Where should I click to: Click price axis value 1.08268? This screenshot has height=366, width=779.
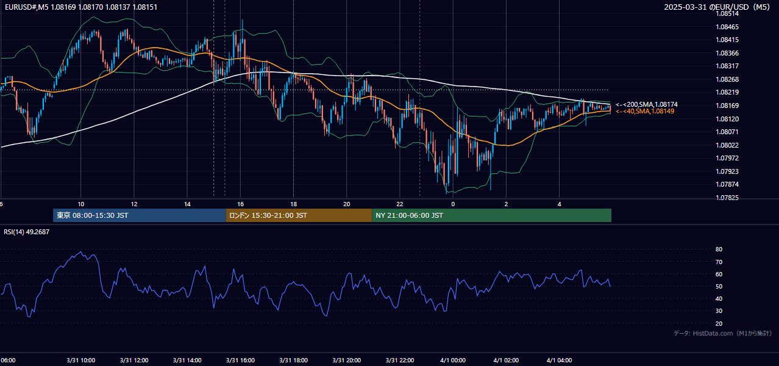(726, 79)
